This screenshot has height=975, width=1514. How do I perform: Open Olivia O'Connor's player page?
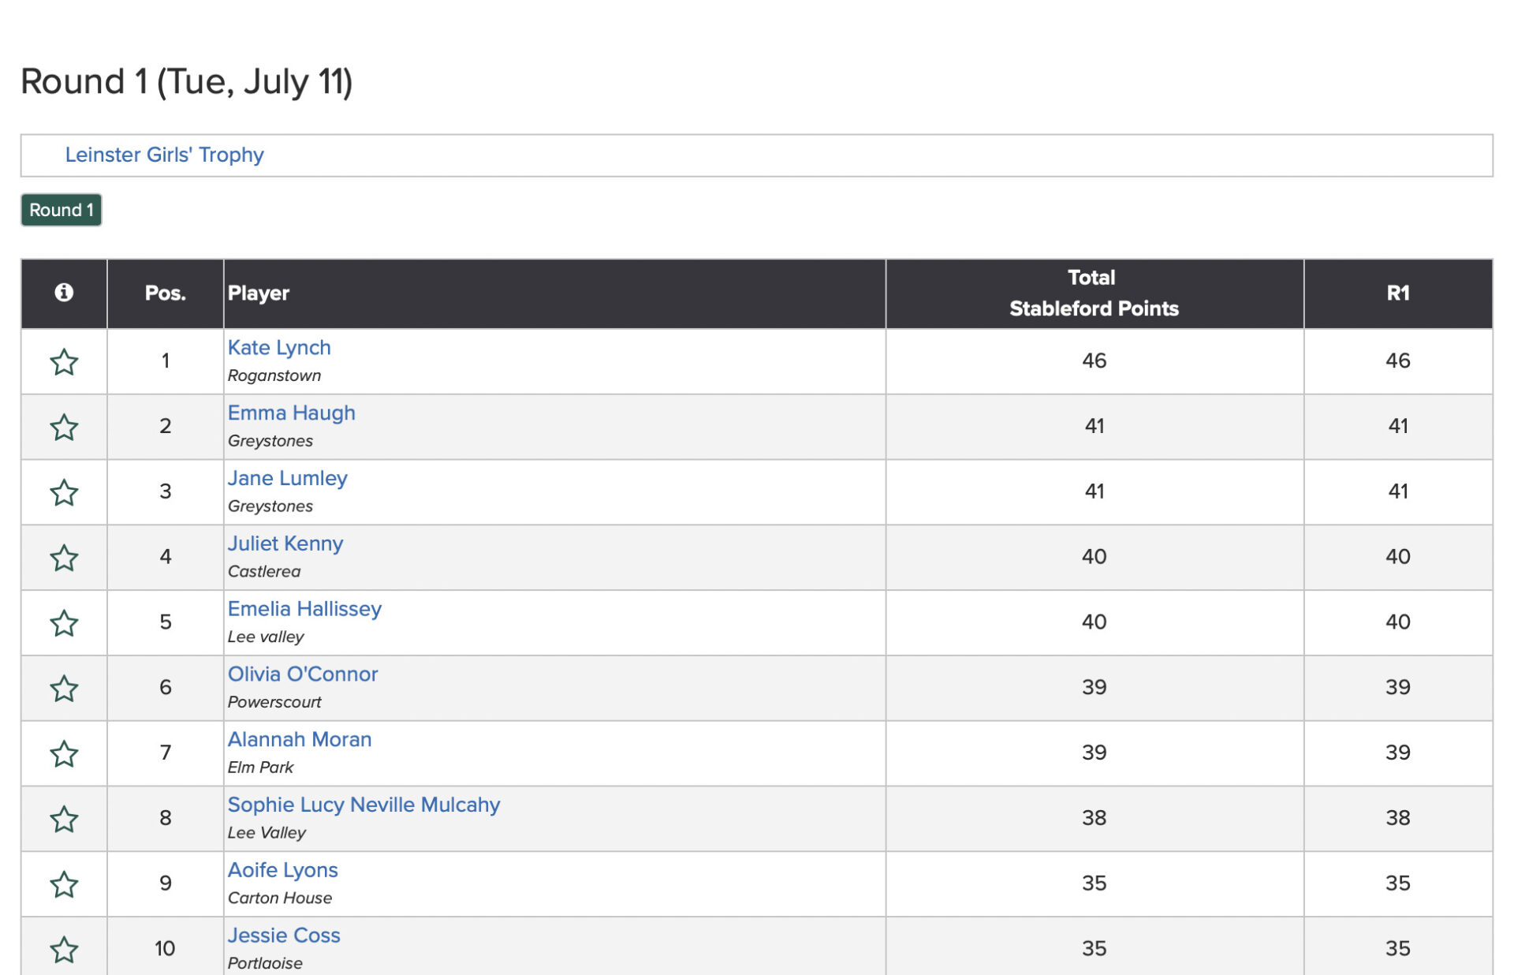click(x=303, y=674)
